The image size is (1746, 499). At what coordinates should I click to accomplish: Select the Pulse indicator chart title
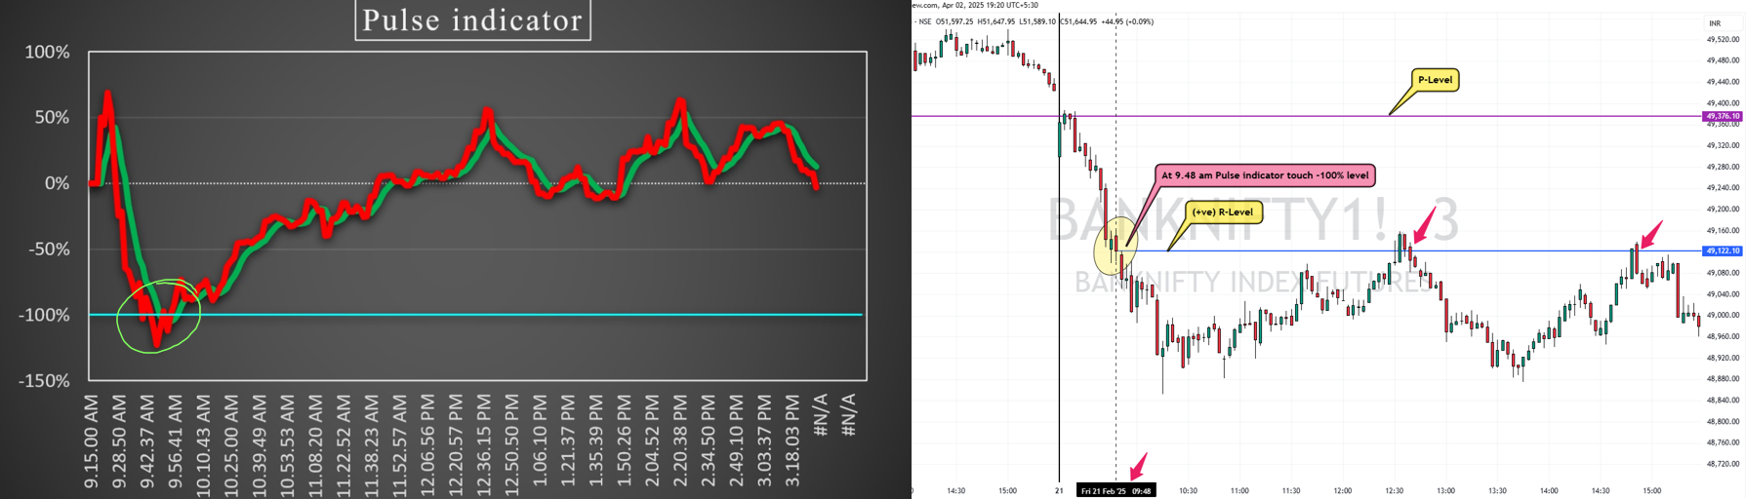coord(472,20)
